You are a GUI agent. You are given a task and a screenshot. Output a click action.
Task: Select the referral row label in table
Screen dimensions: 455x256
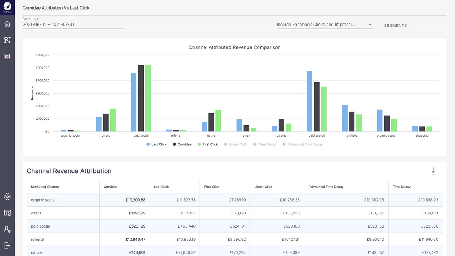[38, 239]
